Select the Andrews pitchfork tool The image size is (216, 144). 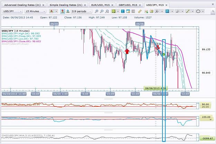point(157,11)
